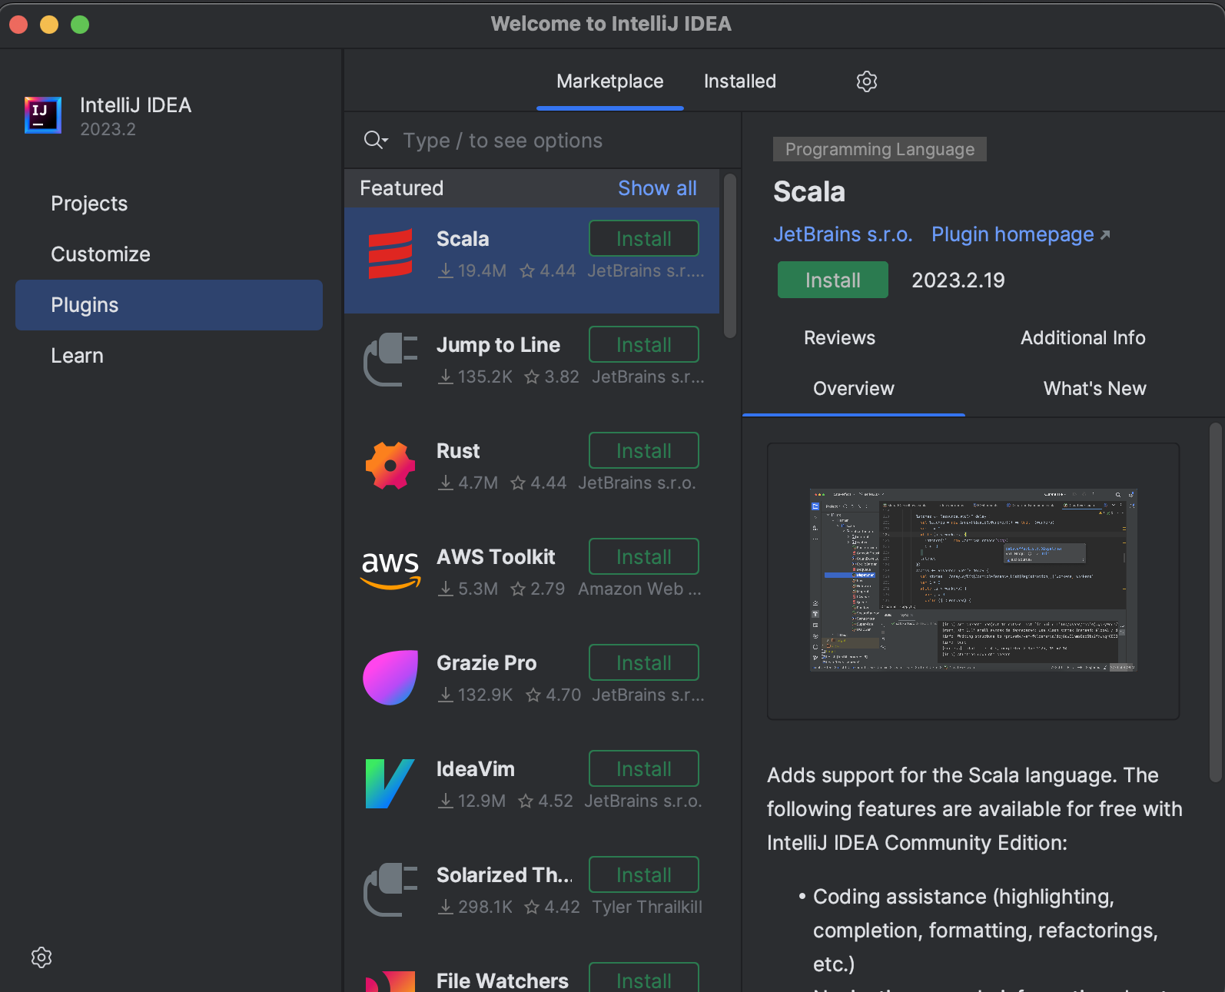Go to Projects in the sidebar

coord(89,204)
